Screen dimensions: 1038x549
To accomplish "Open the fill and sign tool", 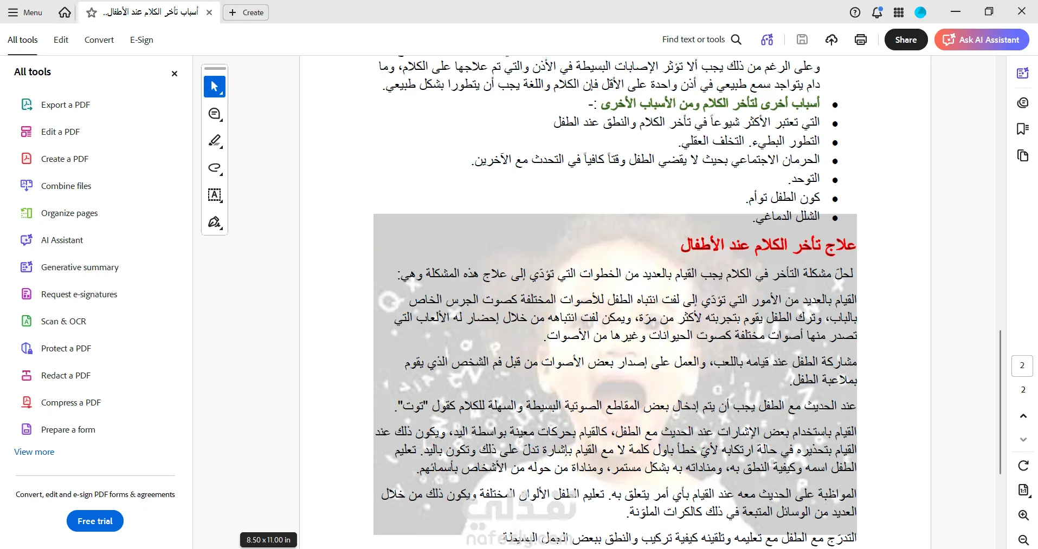I will coord(215,222).
